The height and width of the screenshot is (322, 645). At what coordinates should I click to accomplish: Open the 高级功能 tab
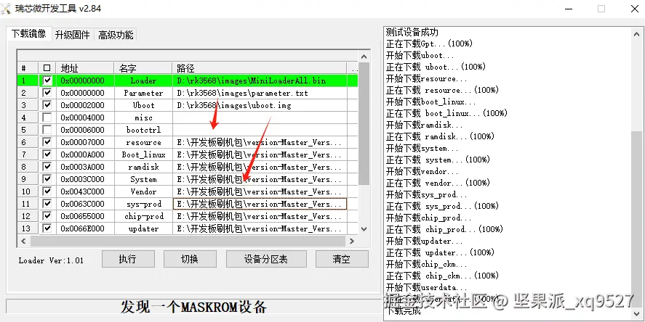tap(116, 36)
